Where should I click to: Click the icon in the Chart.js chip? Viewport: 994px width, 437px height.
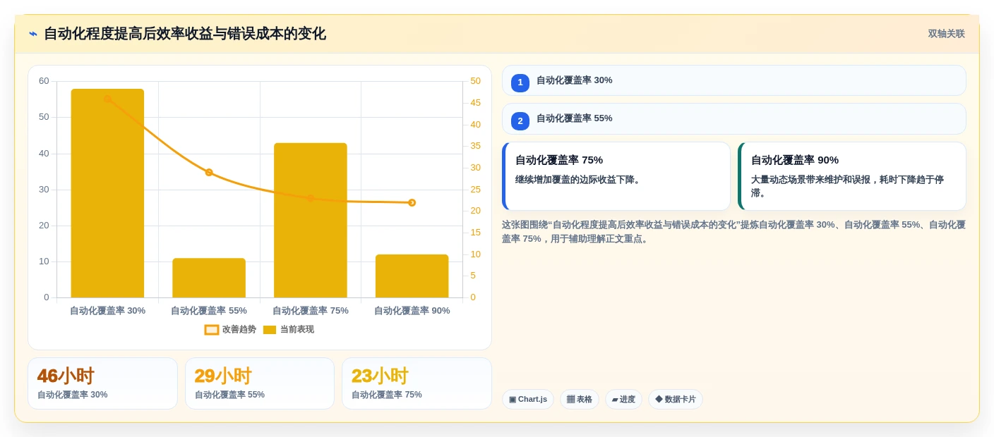tap(513, 400)
